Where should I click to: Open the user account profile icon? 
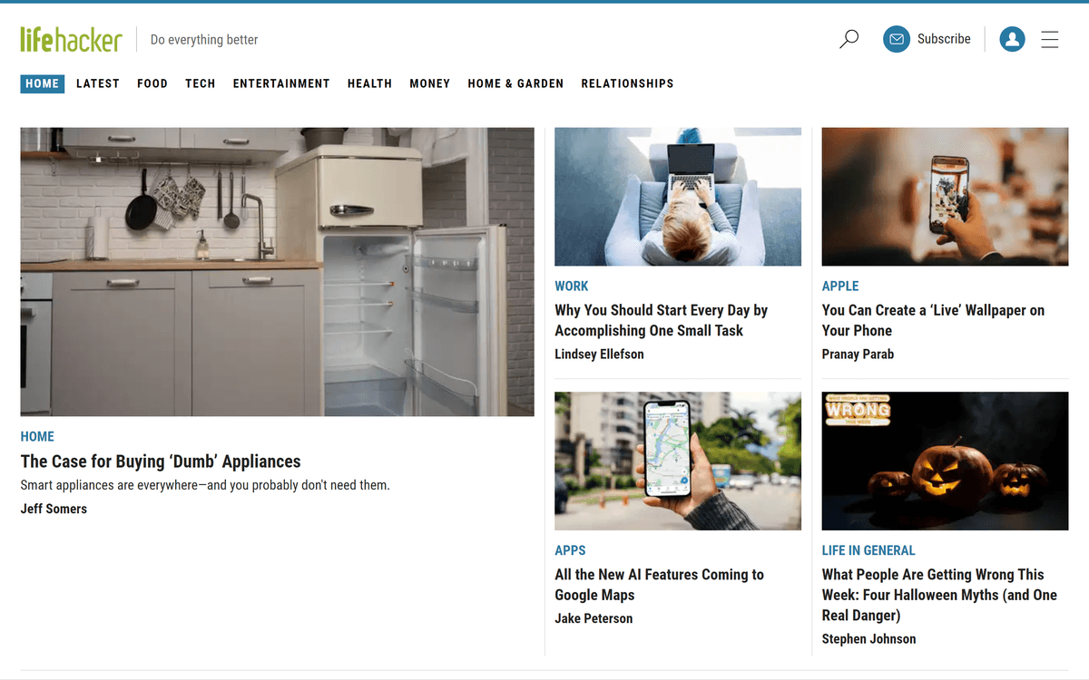[x=1012, y=39]
